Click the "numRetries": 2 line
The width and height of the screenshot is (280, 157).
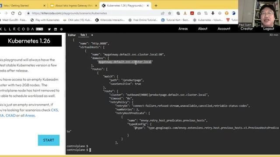127,109
